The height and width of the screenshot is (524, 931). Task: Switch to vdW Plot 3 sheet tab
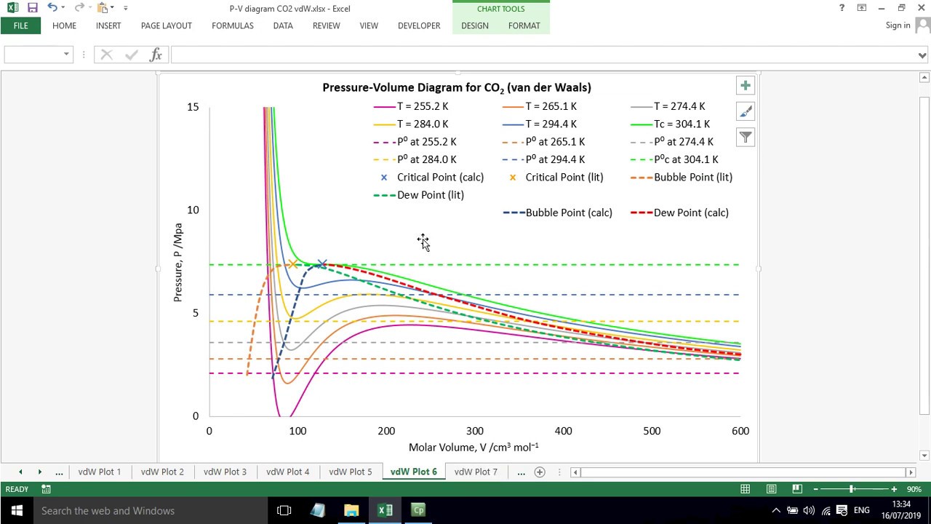pyautogui.click(x=225, y=472)
